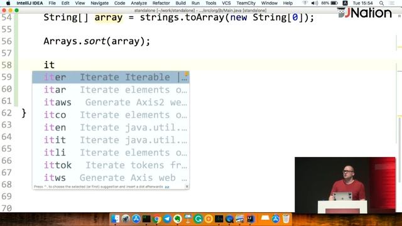Place cursor after 'it' on line 58

coord(55,65)
